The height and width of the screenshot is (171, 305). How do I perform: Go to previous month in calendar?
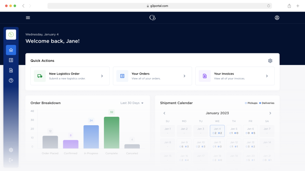point(164,113)
